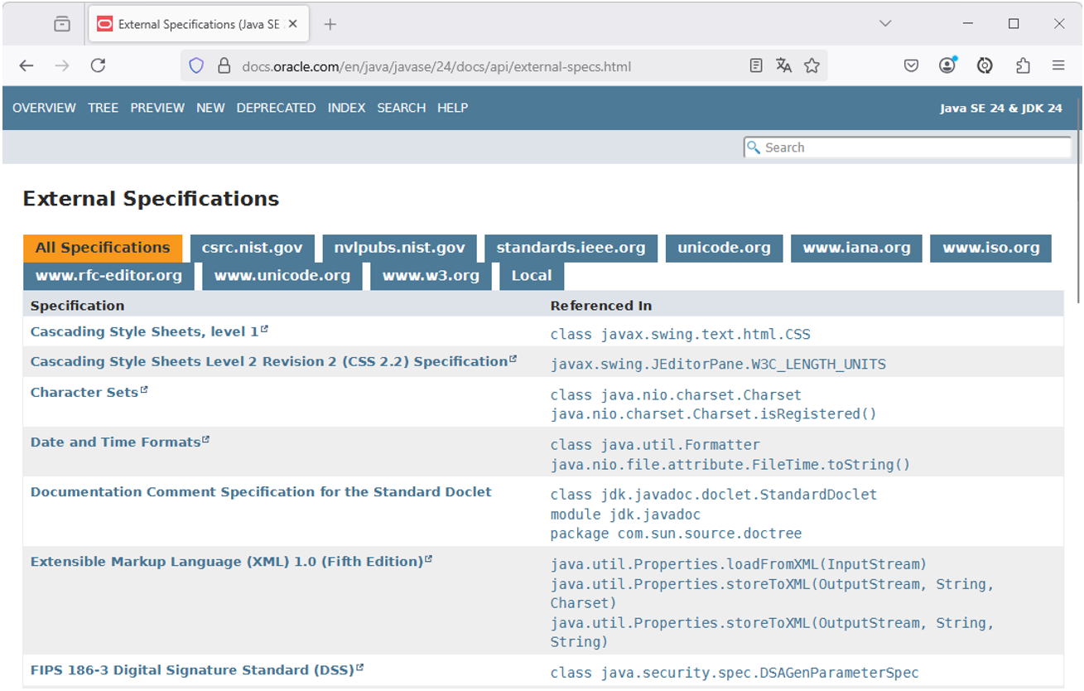The width and height of the screenshot is (1084, 691).
Task: Expand the list all tabs chevron
Action: point(885,24)
